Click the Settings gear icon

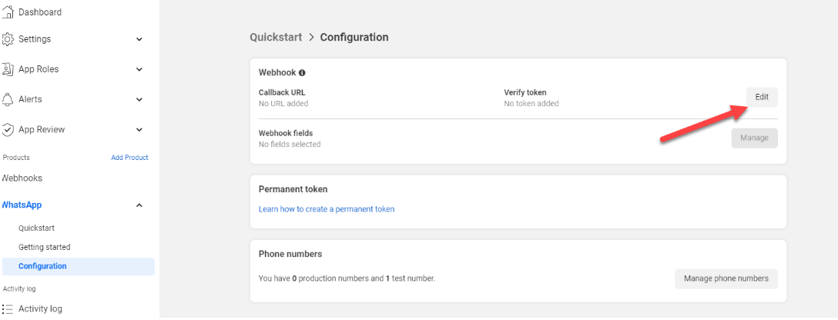point(8,39)
